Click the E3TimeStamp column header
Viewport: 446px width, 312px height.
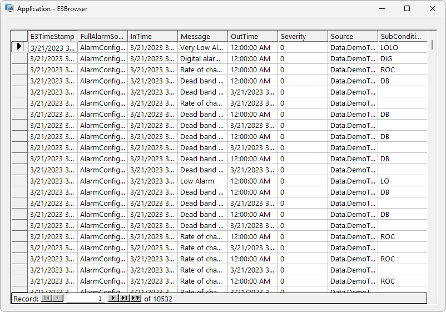tap(52, 36)
